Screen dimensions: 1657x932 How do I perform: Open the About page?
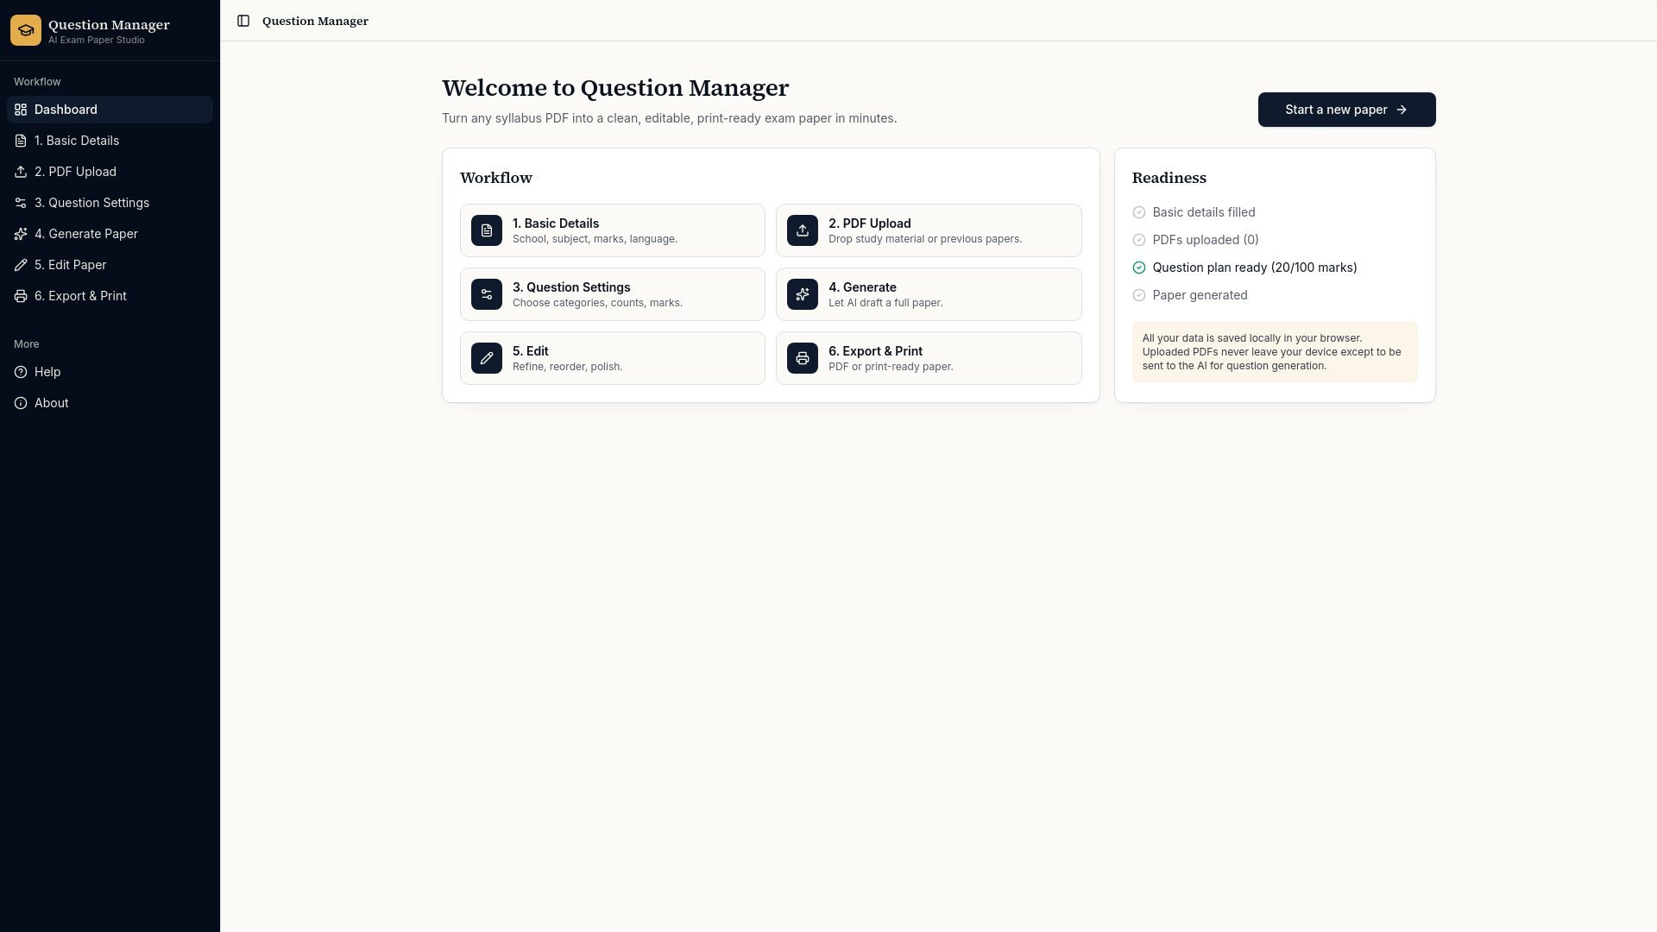tap(110, 403)
